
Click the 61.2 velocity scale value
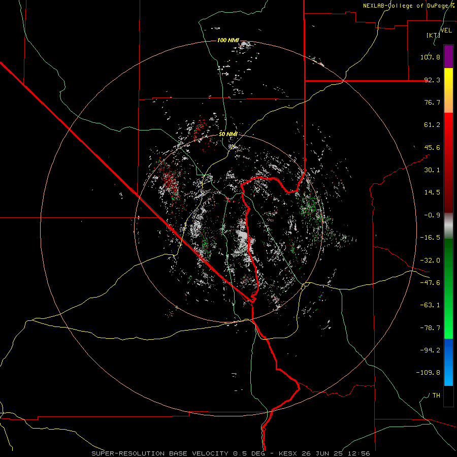click(432, 125)
